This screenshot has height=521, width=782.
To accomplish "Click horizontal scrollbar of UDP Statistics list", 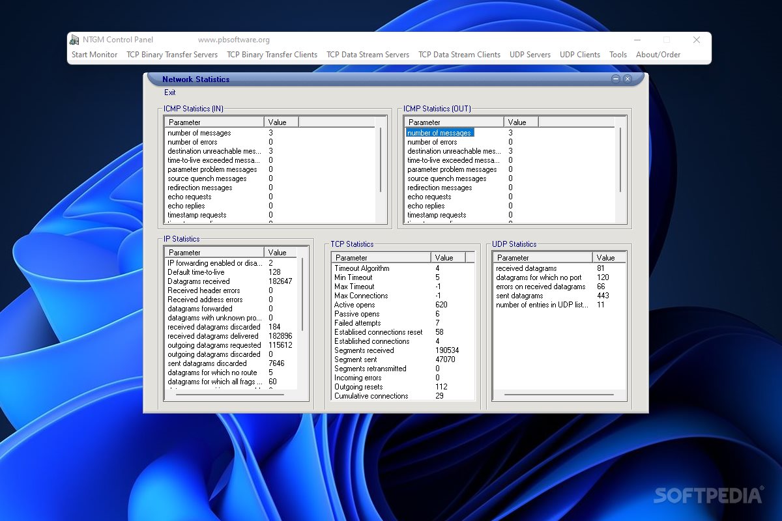I will 559,395.
